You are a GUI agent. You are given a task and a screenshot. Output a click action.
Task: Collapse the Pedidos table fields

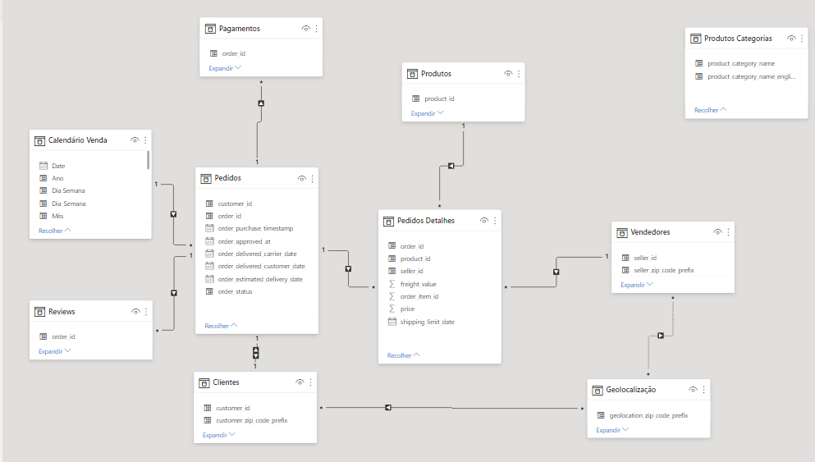(x=221, y=326)
